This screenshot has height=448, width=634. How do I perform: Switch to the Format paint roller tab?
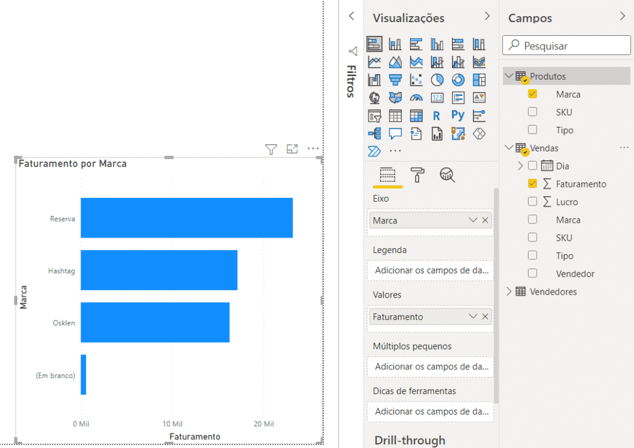coord(417,175)
